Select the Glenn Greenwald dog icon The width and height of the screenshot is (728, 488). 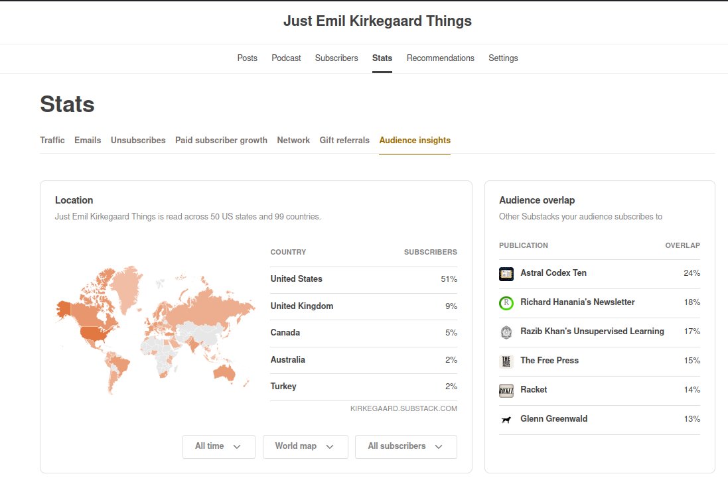506,418
